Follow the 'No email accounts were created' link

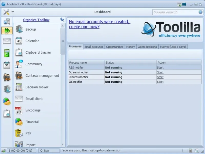[99, 24]
